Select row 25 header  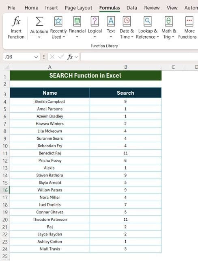click(5, 257)
